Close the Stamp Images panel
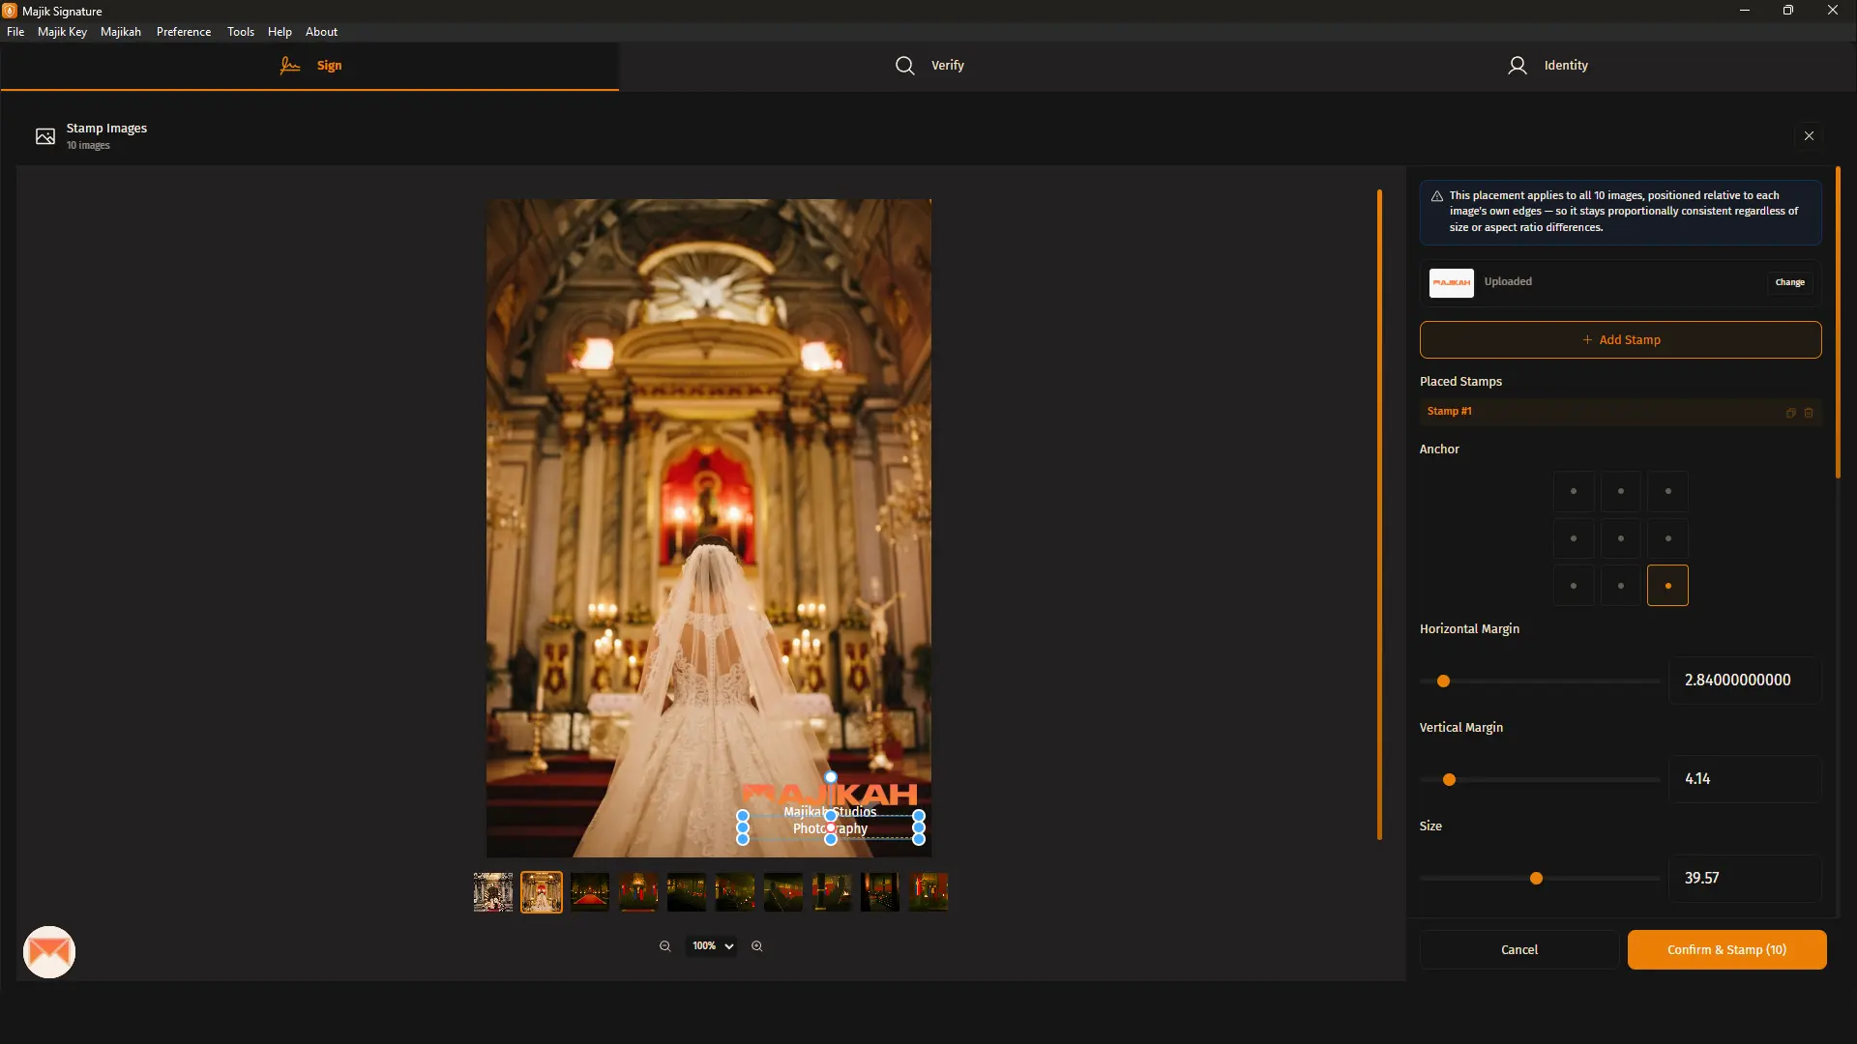Screen dimensions: 1857x1044 pos(1809,136)
